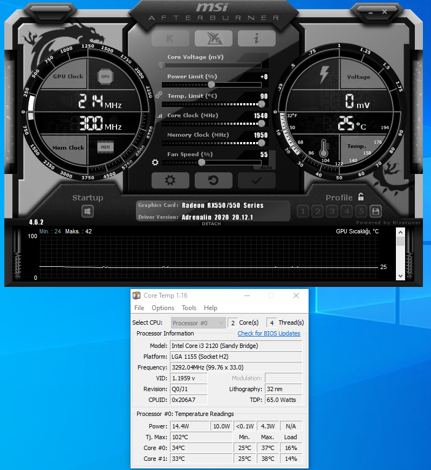Click Adrenalin 2020 20.12.1 driver text
Screen dimensions: 431x470
[217, 217]
